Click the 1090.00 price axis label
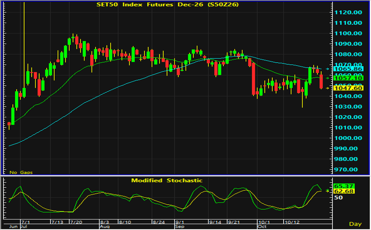This screenshot has height=230, width=371. coord(348,44)
